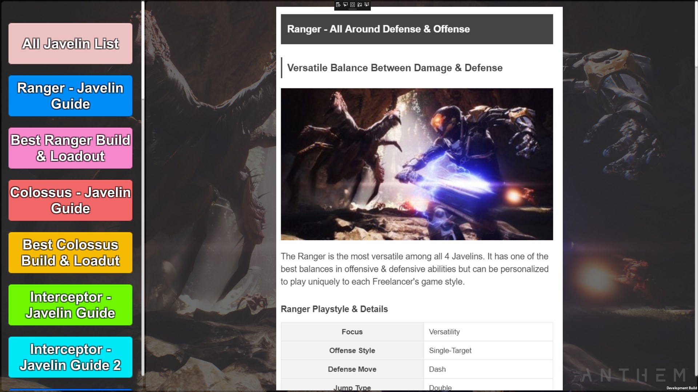Toggle the Display Layout Adorners icon
This screenshot has width=698, height=392.
pos(352,5)
